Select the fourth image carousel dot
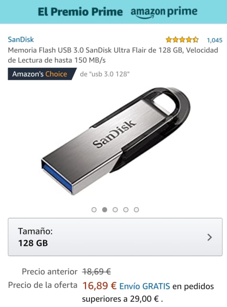Viewport: 227px width, 307px height. pos(126,210)
